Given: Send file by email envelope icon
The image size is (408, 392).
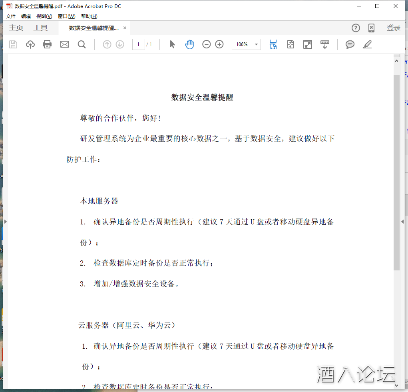Looking at the screenshot, I should (65, 44).
